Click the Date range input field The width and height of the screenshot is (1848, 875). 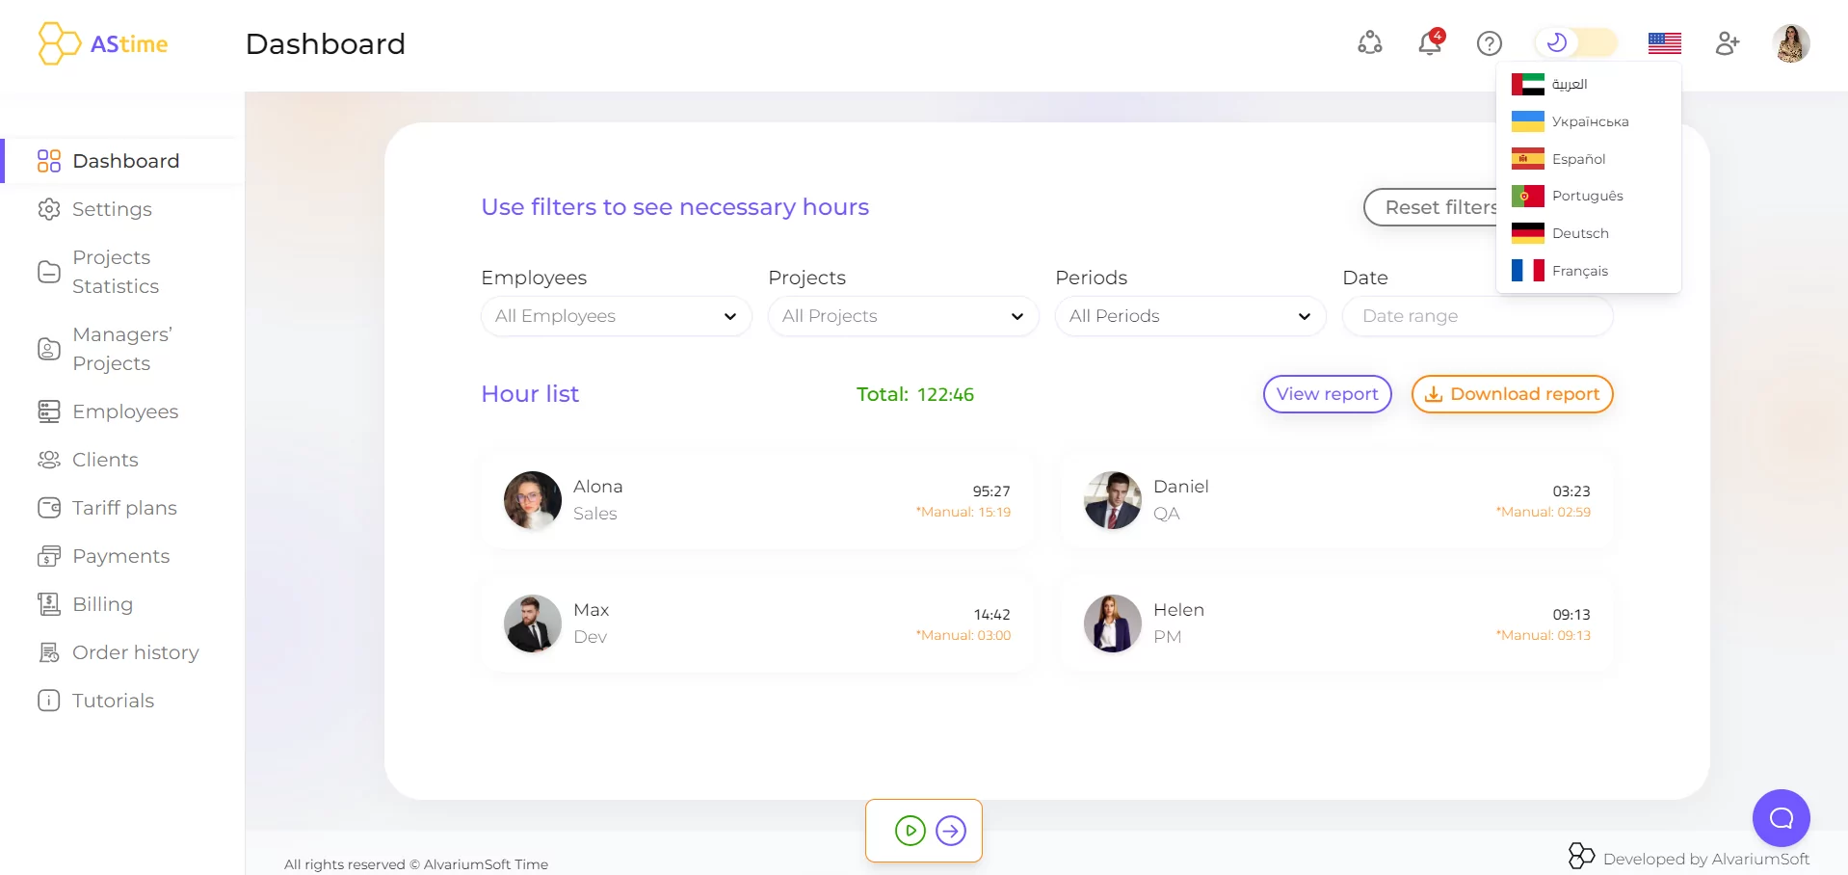point(1476,316)
